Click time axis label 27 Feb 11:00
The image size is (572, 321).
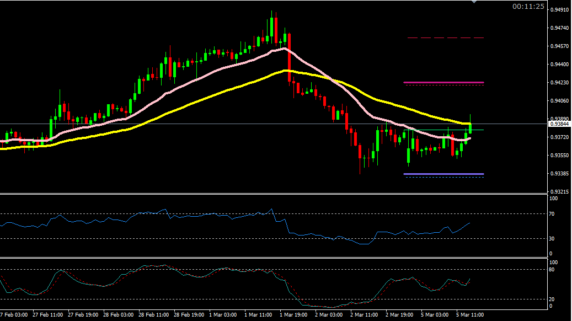47,315
